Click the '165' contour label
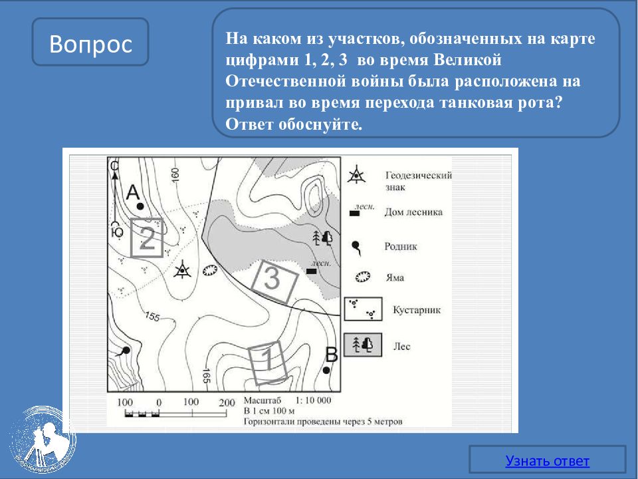This screenshot has height=479, width=638. (206, 375)
